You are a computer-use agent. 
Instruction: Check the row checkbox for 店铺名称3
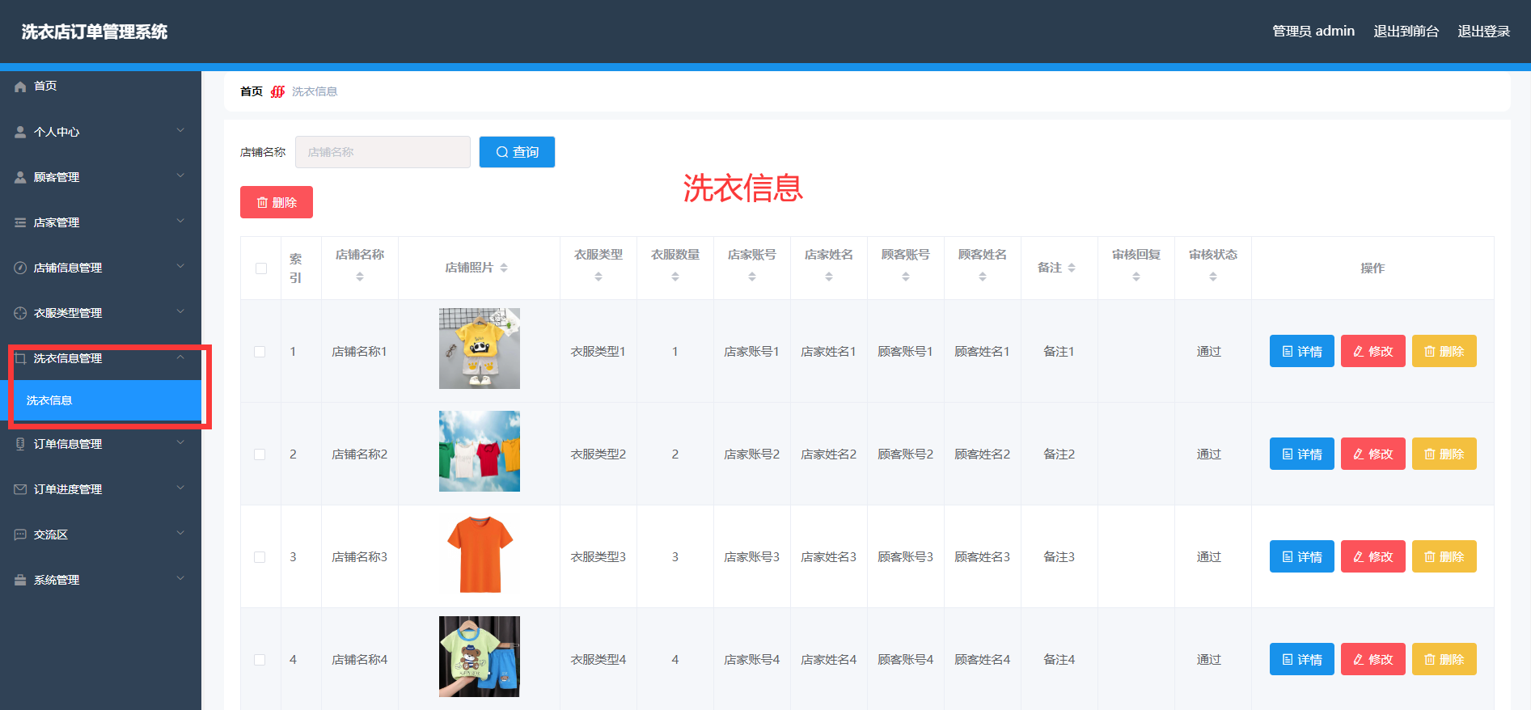point(260,557)
